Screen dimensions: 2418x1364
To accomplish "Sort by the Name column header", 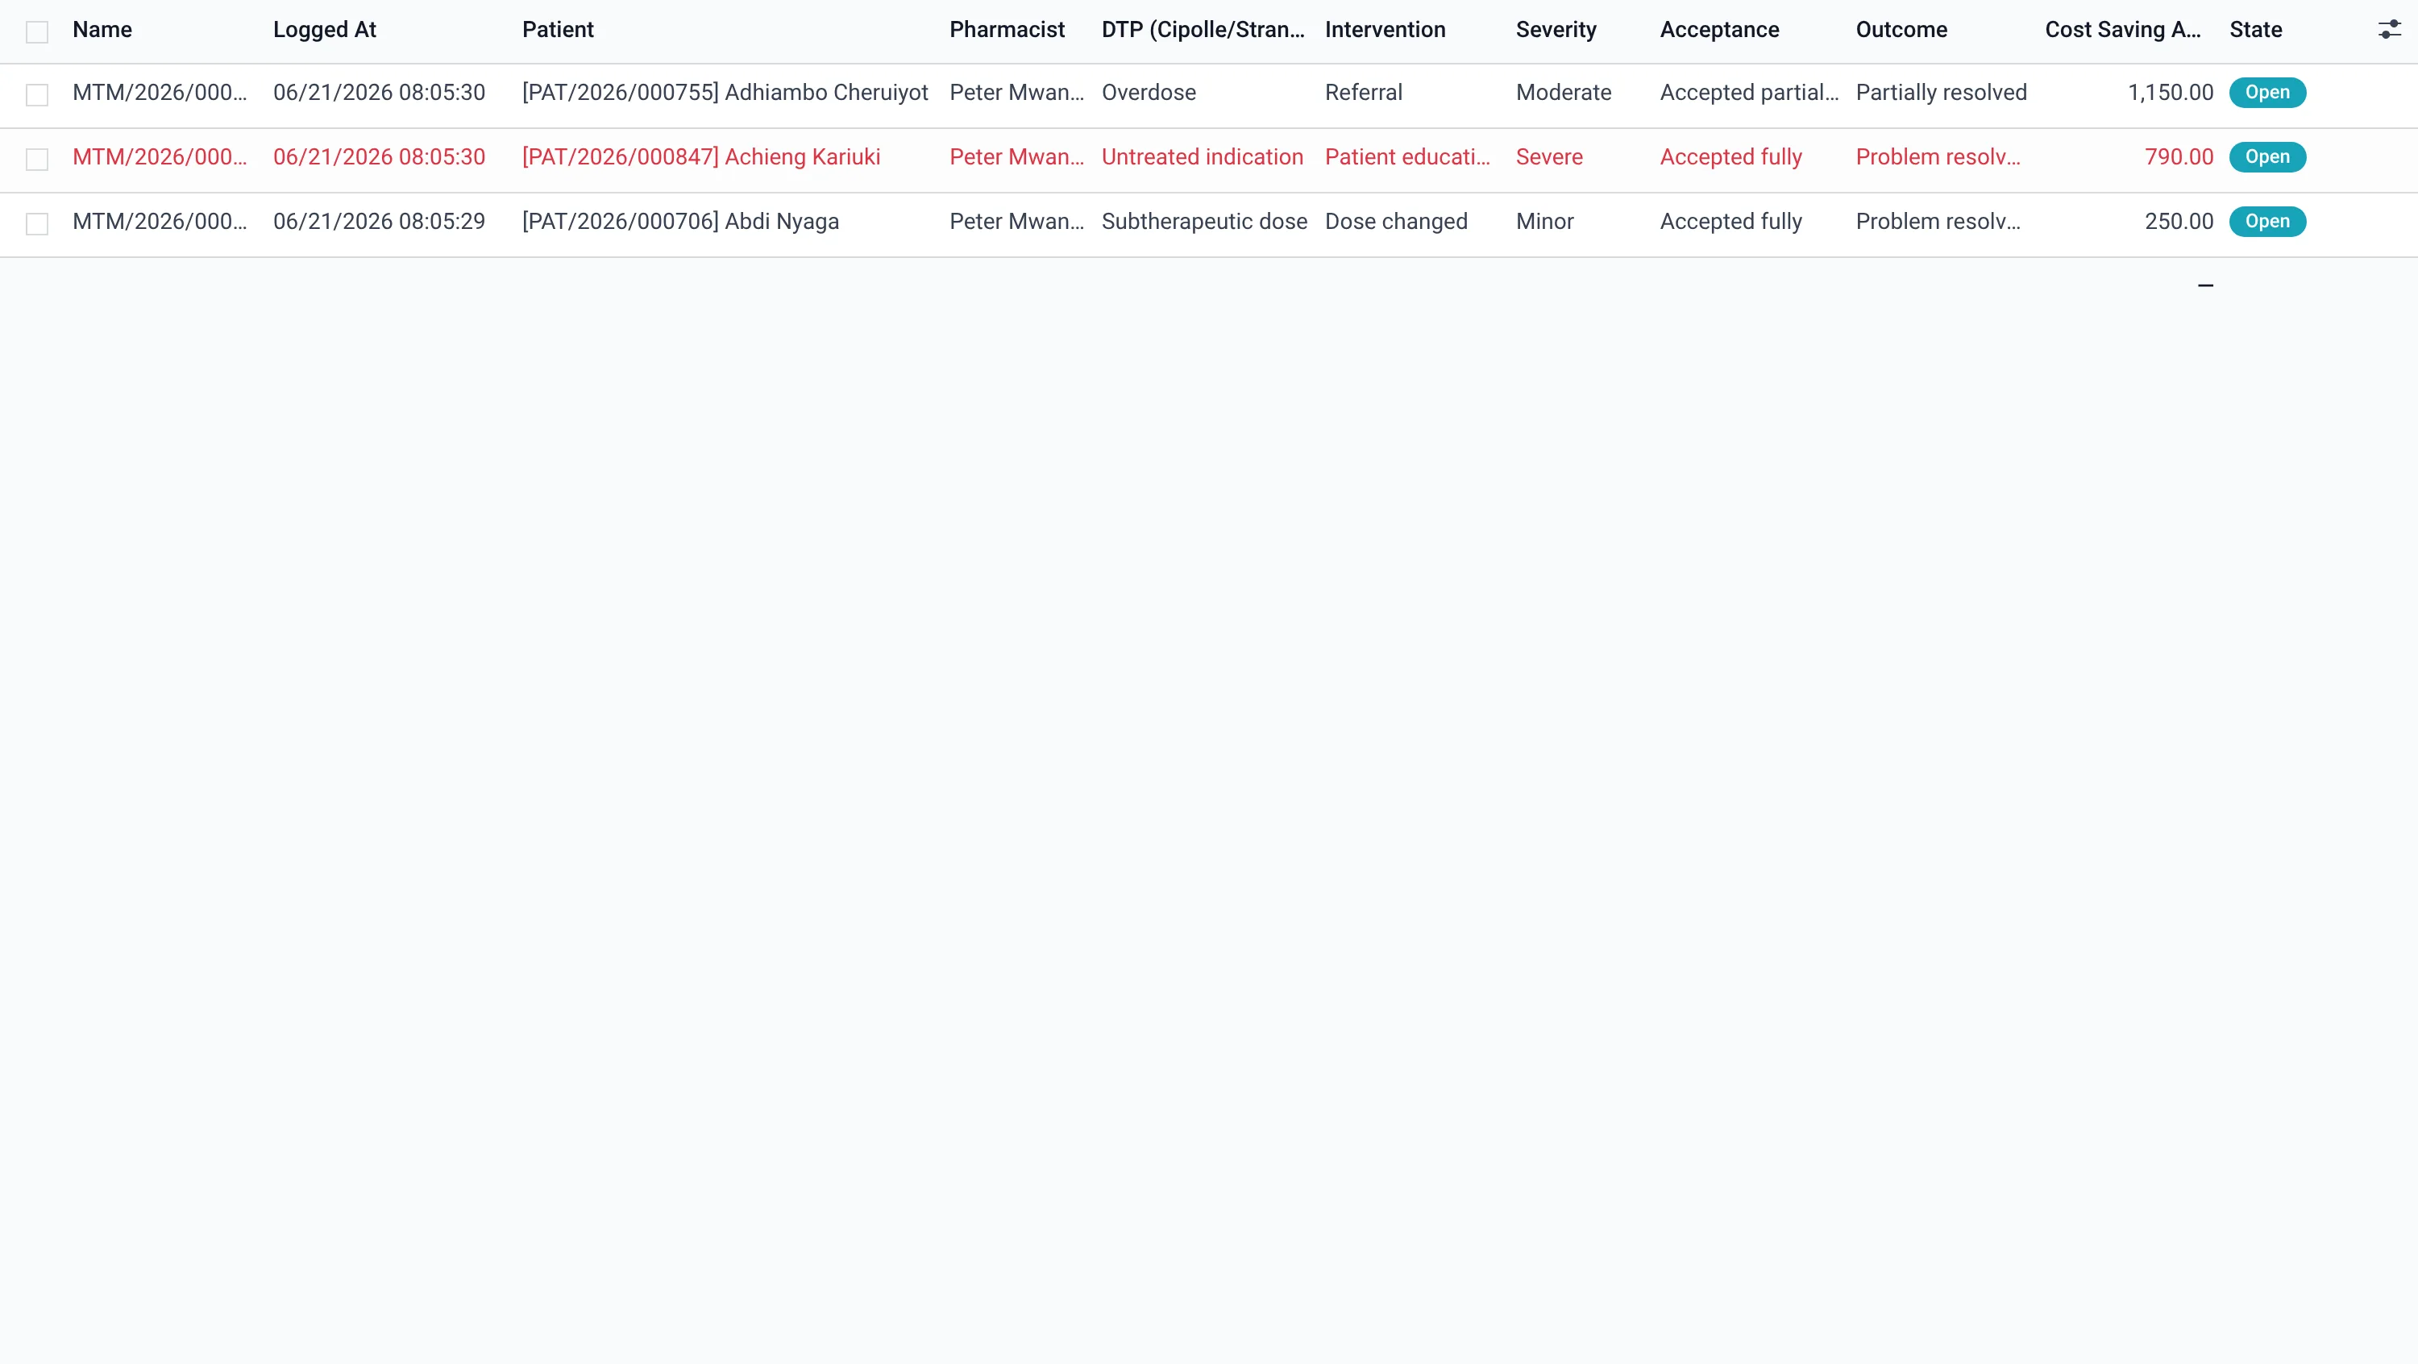I will (102, 30).
